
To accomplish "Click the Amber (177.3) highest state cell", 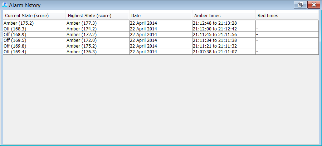I will point(98,23).
